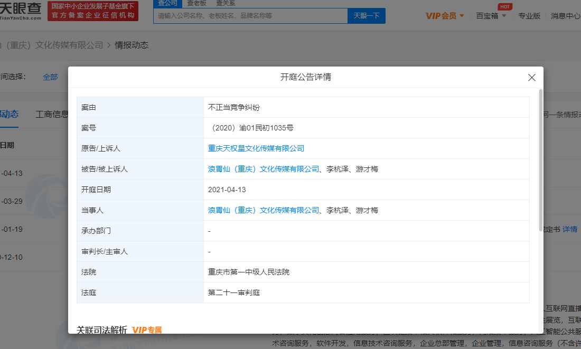The image size is (581, 349).
Task: Click the dialog's vertical scrollbar
Action: click(x=540, y=158)
